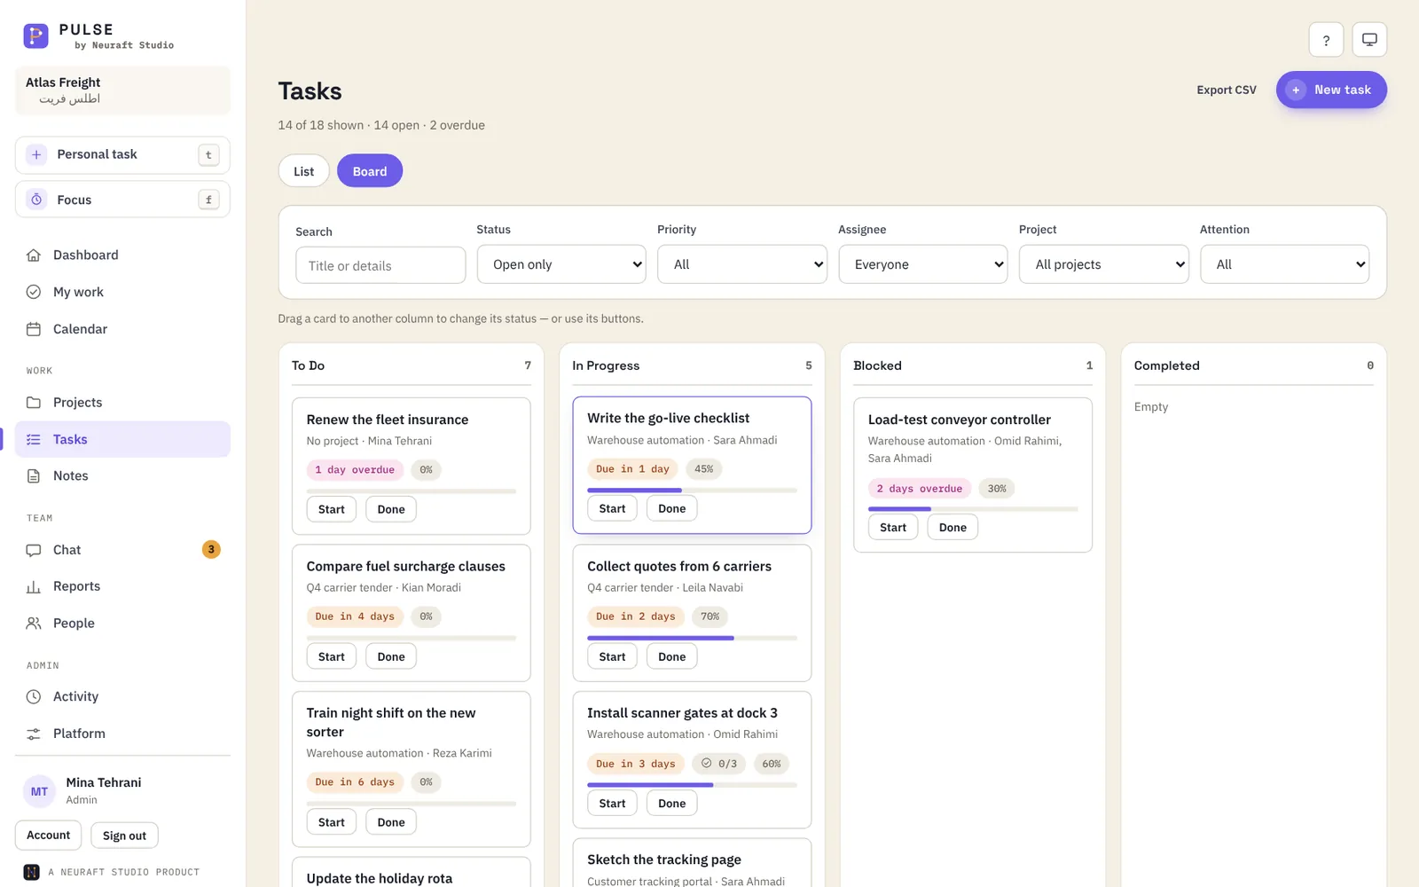
Task: Click the MT user avatar
Action: (x=40, y=791)
